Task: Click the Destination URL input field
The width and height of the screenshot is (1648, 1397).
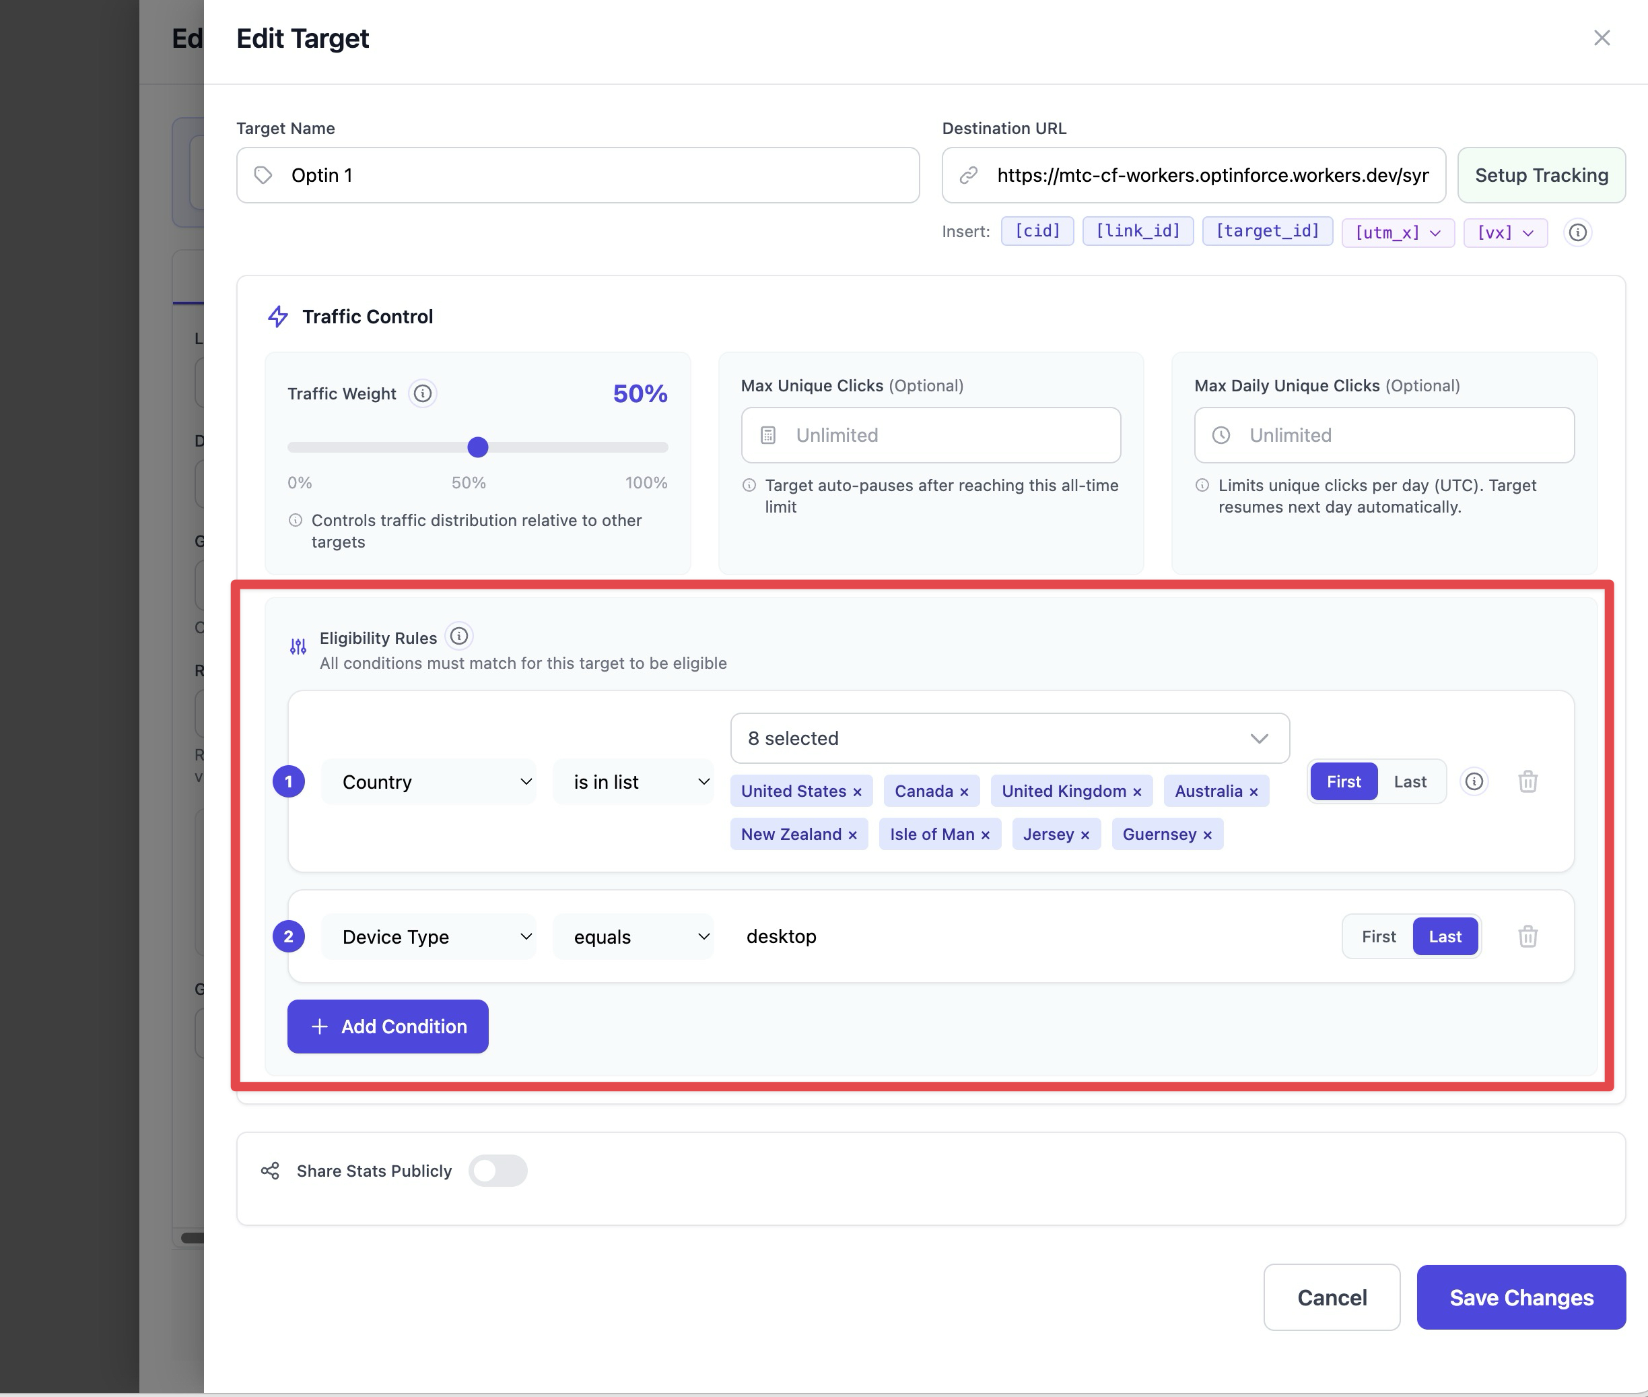Action: click(x=1194, y=175)
